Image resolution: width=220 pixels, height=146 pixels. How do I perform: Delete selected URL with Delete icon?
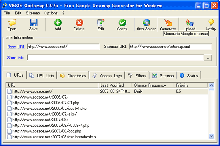pyautogui.click(x=79, y=25)
